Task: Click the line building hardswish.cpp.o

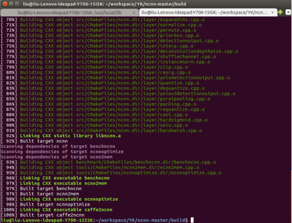Action: point(101,130)
